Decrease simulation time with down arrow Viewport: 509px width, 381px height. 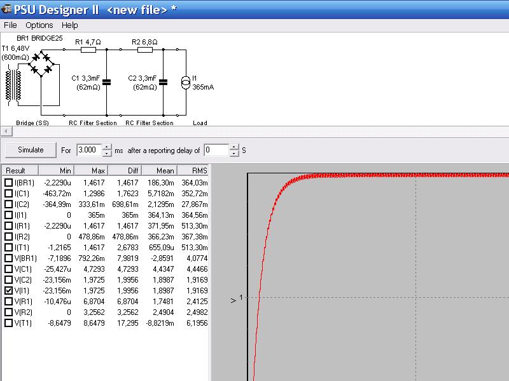pos(107,154)
